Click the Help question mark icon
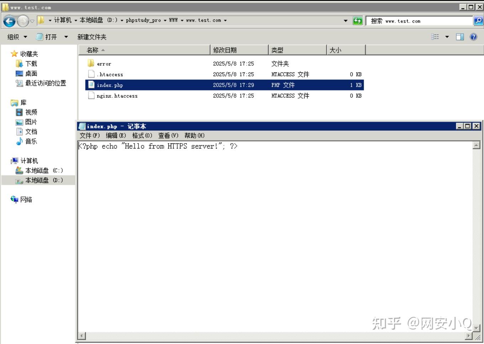484x344 pixels. coord(473,37)
